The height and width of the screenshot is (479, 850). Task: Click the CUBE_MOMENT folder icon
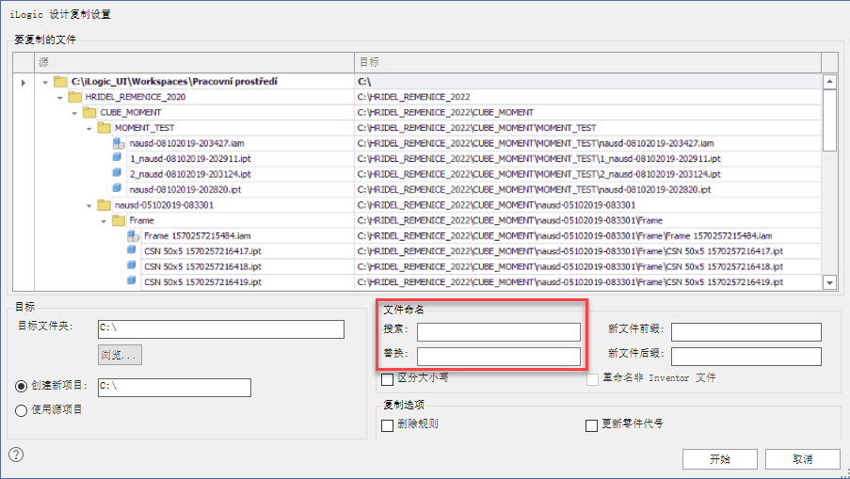pos(89,112)
